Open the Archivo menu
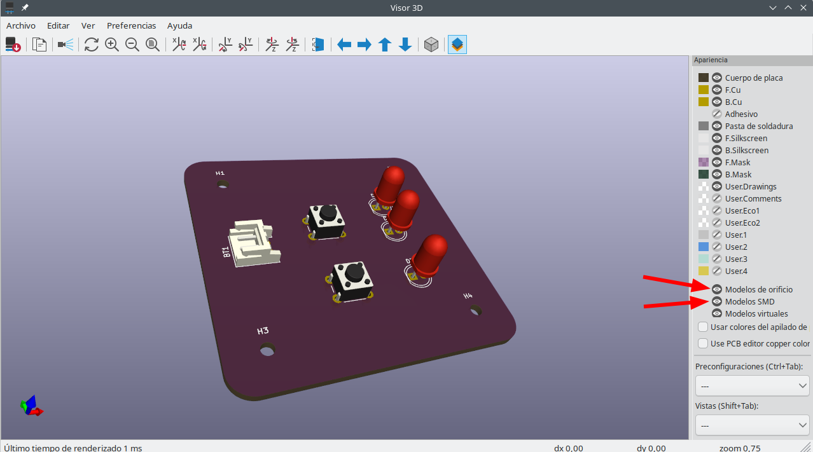The image size is (813, 452). [x=21, y=26]
